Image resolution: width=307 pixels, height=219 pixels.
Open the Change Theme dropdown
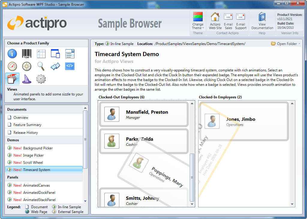pos(198,21)
